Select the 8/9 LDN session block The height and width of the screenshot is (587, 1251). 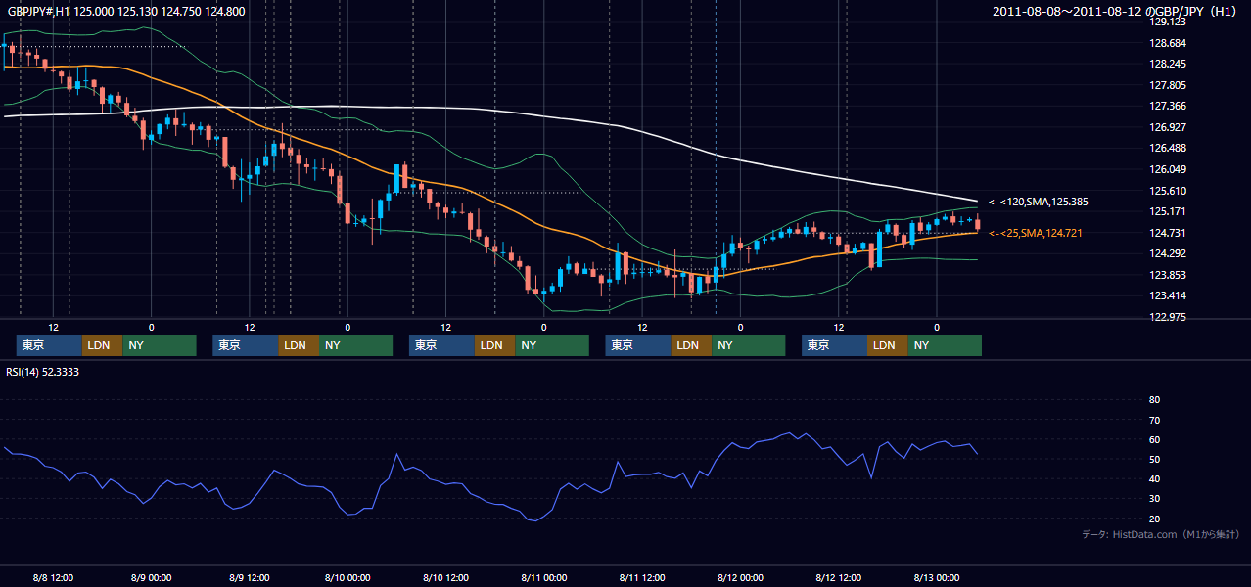(x=299, y=345)
